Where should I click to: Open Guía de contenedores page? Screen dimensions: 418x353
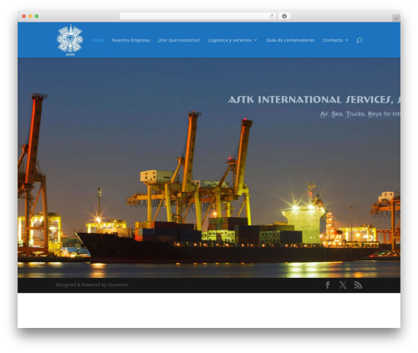(x=290, y=40)
